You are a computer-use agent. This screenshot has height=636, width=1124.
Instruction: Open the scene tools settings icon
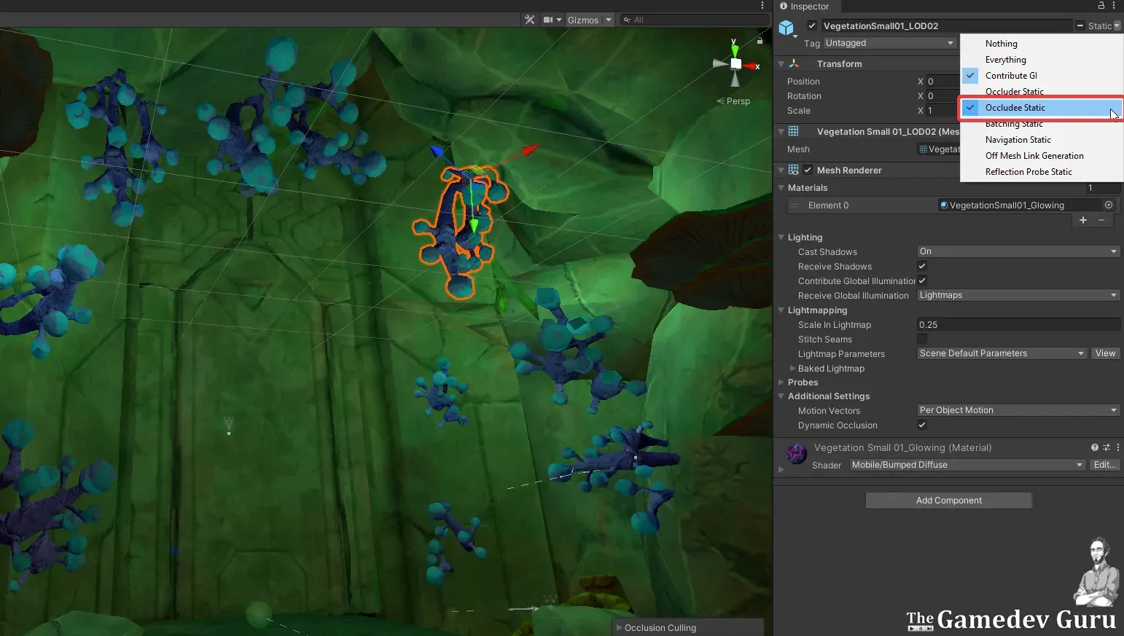(530, 20)
